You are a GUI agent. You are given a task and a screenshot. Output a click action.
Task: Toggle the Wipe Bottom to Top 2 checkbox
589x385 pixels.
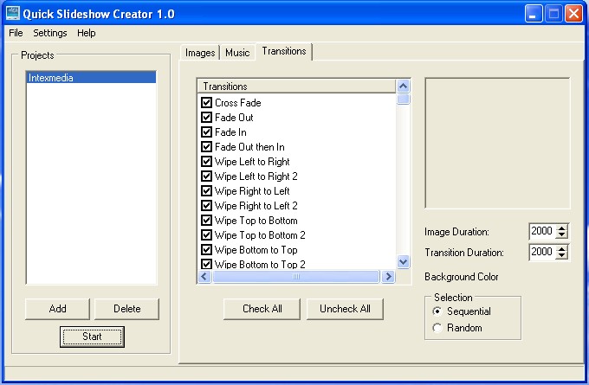(x=206, y=264)
